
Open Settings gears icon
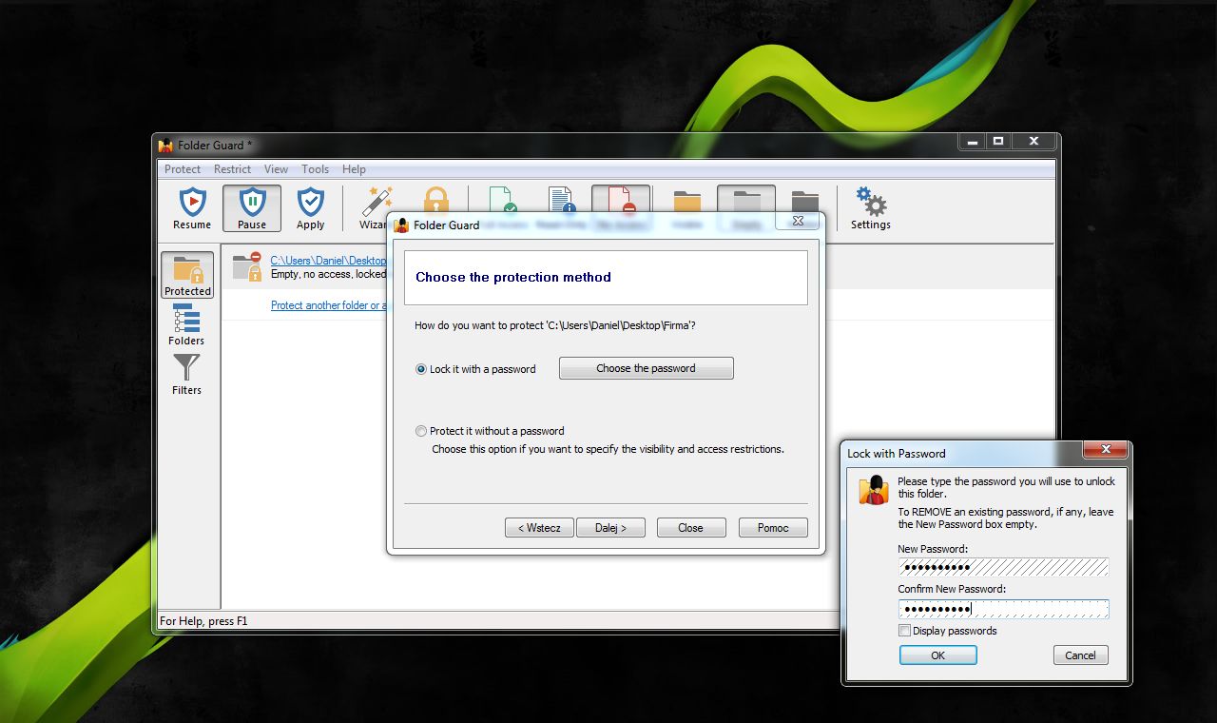(871, 202)
